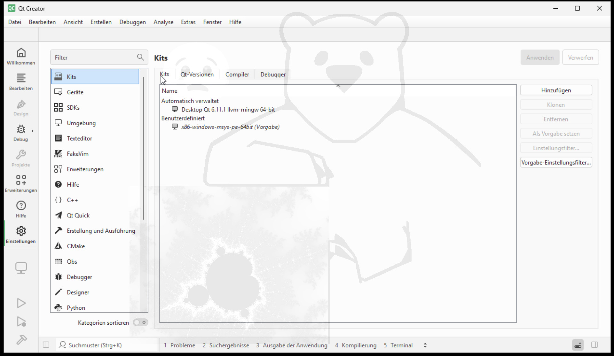Open Projekte mode

point(21,159)
